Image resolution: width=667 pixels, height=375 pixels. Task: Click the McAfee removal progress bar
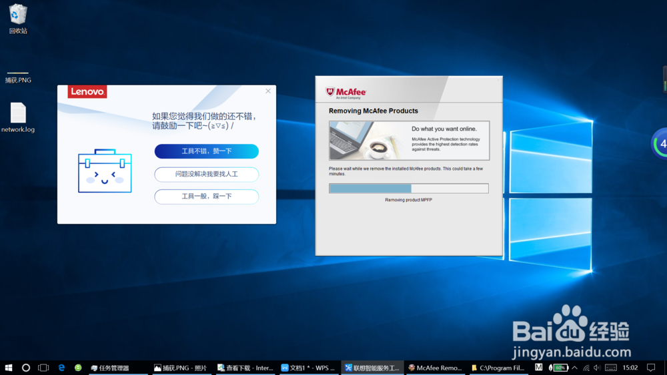click(x=408, y=188)
